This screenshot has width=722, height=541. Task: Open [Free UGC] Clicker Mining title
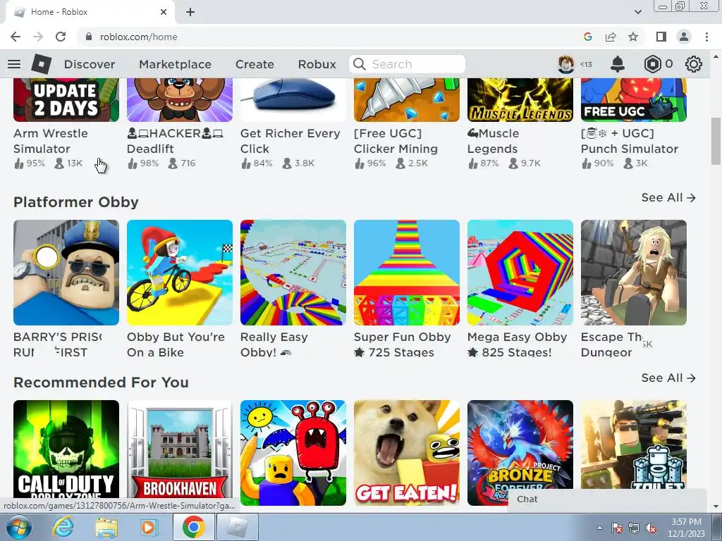click(x=396, y=141)
